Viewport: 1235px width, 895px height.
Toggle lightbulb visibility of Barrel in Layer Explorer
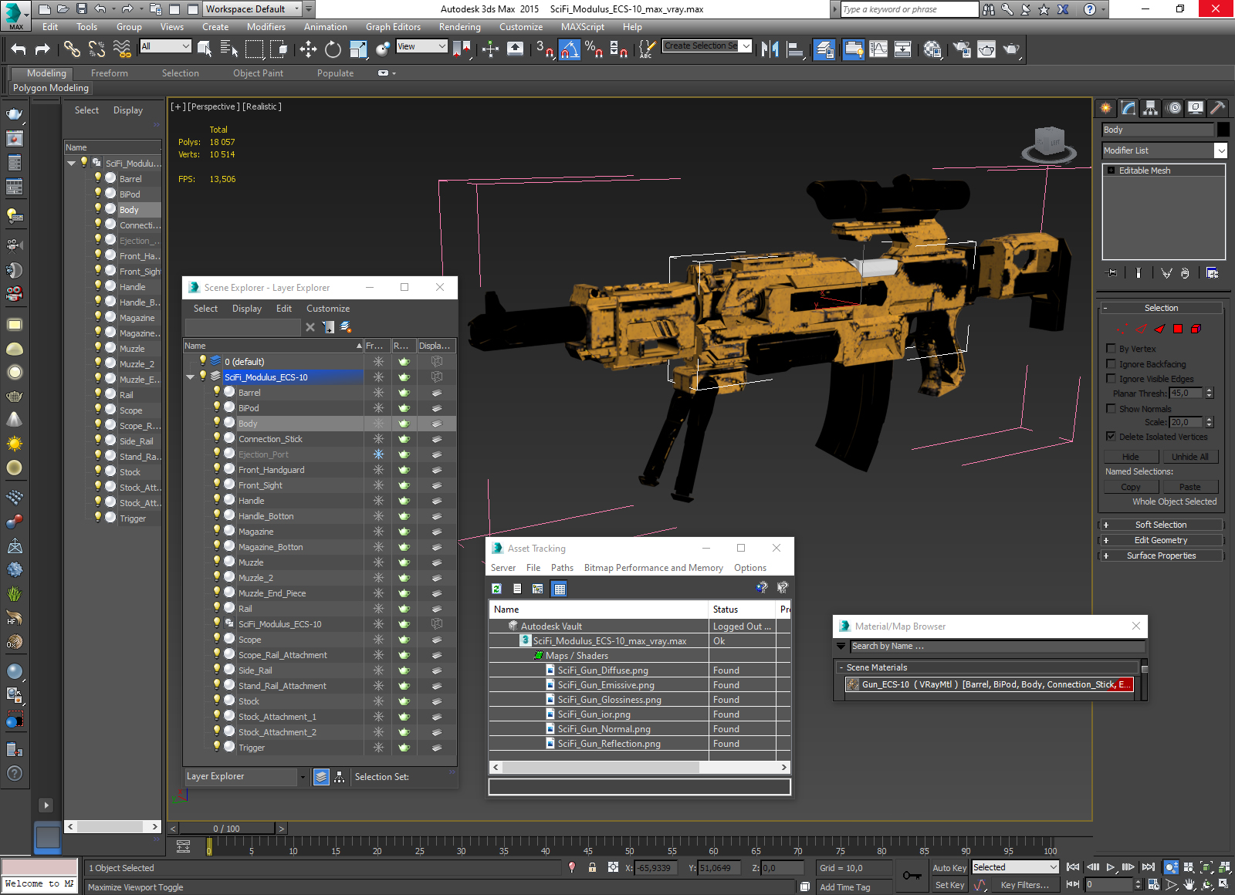[217, 392]
